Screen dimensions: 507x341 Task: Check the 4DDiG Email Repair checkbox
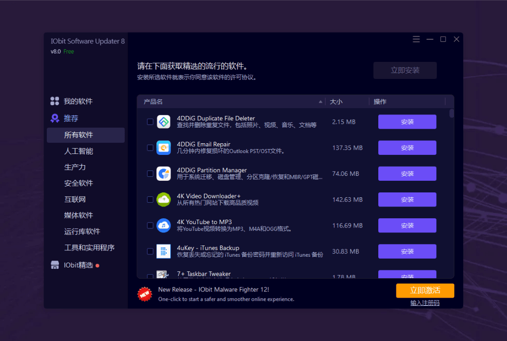(x=150, y=148)
